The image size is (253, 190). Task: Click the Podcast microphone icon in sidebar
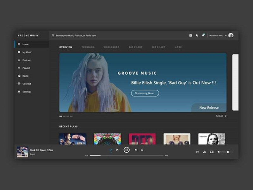click(19, 60)
